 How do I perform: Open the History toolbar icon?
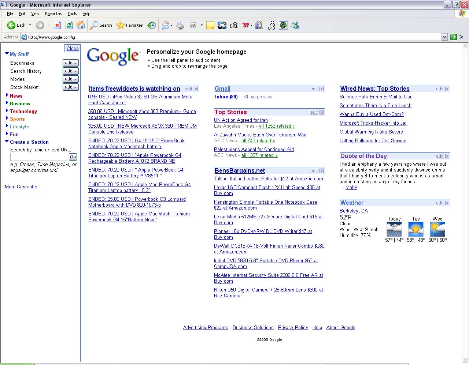coord(152,25)
